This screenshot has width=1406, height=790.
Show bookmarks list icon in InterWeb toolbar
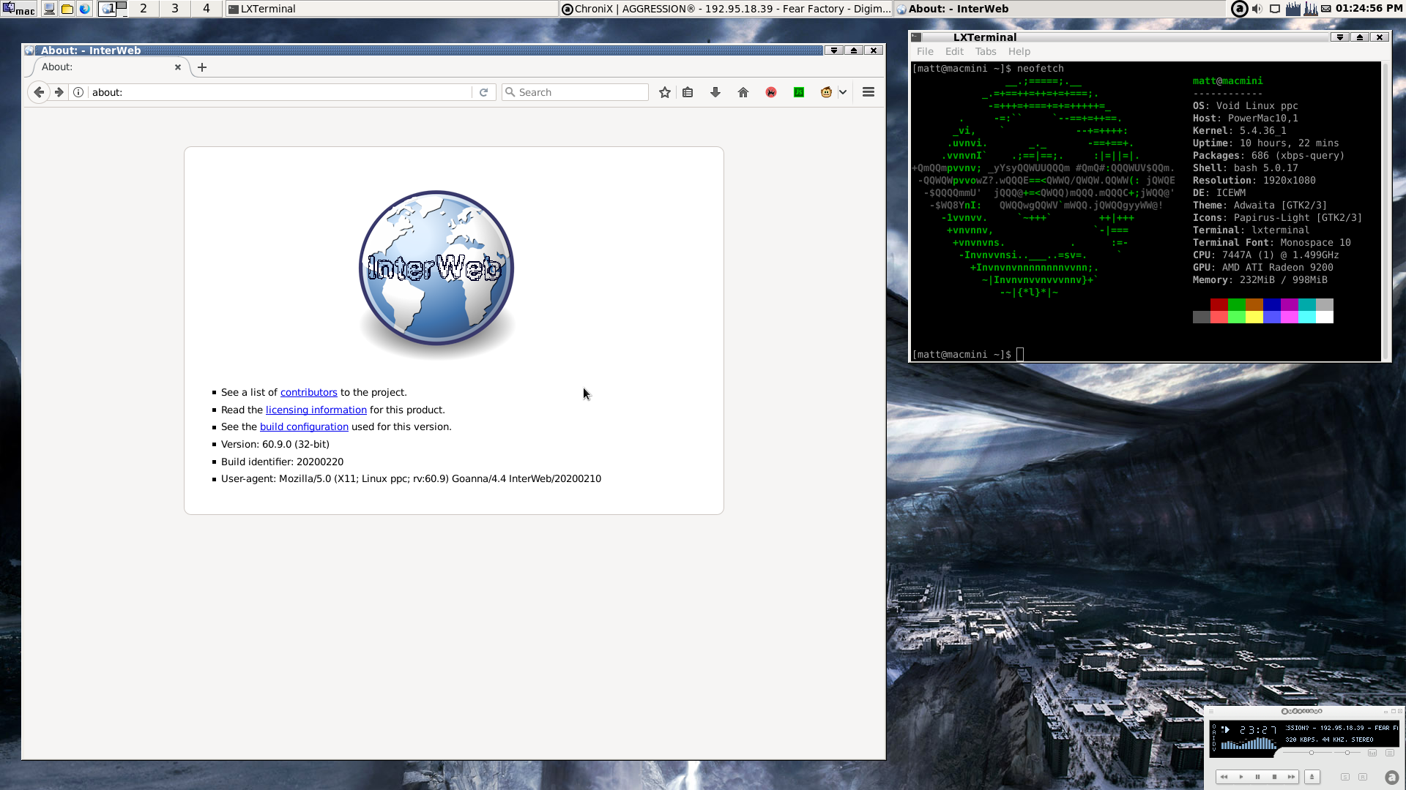pyautogui.click(x=688, y=92)
